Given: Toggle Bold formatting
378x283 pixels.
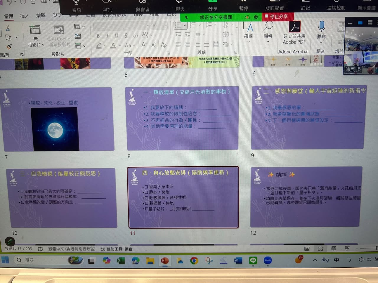Looking at the screenshot, I should point(98,36).
